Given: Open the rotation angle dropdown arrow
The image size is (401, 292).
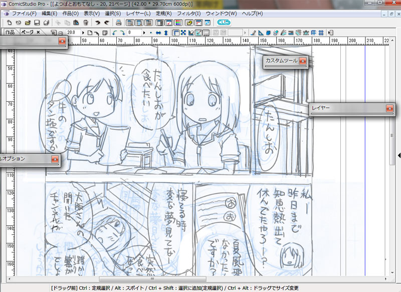Looking at the screenshot, I should pyautogui.click(x=144, y=33).
